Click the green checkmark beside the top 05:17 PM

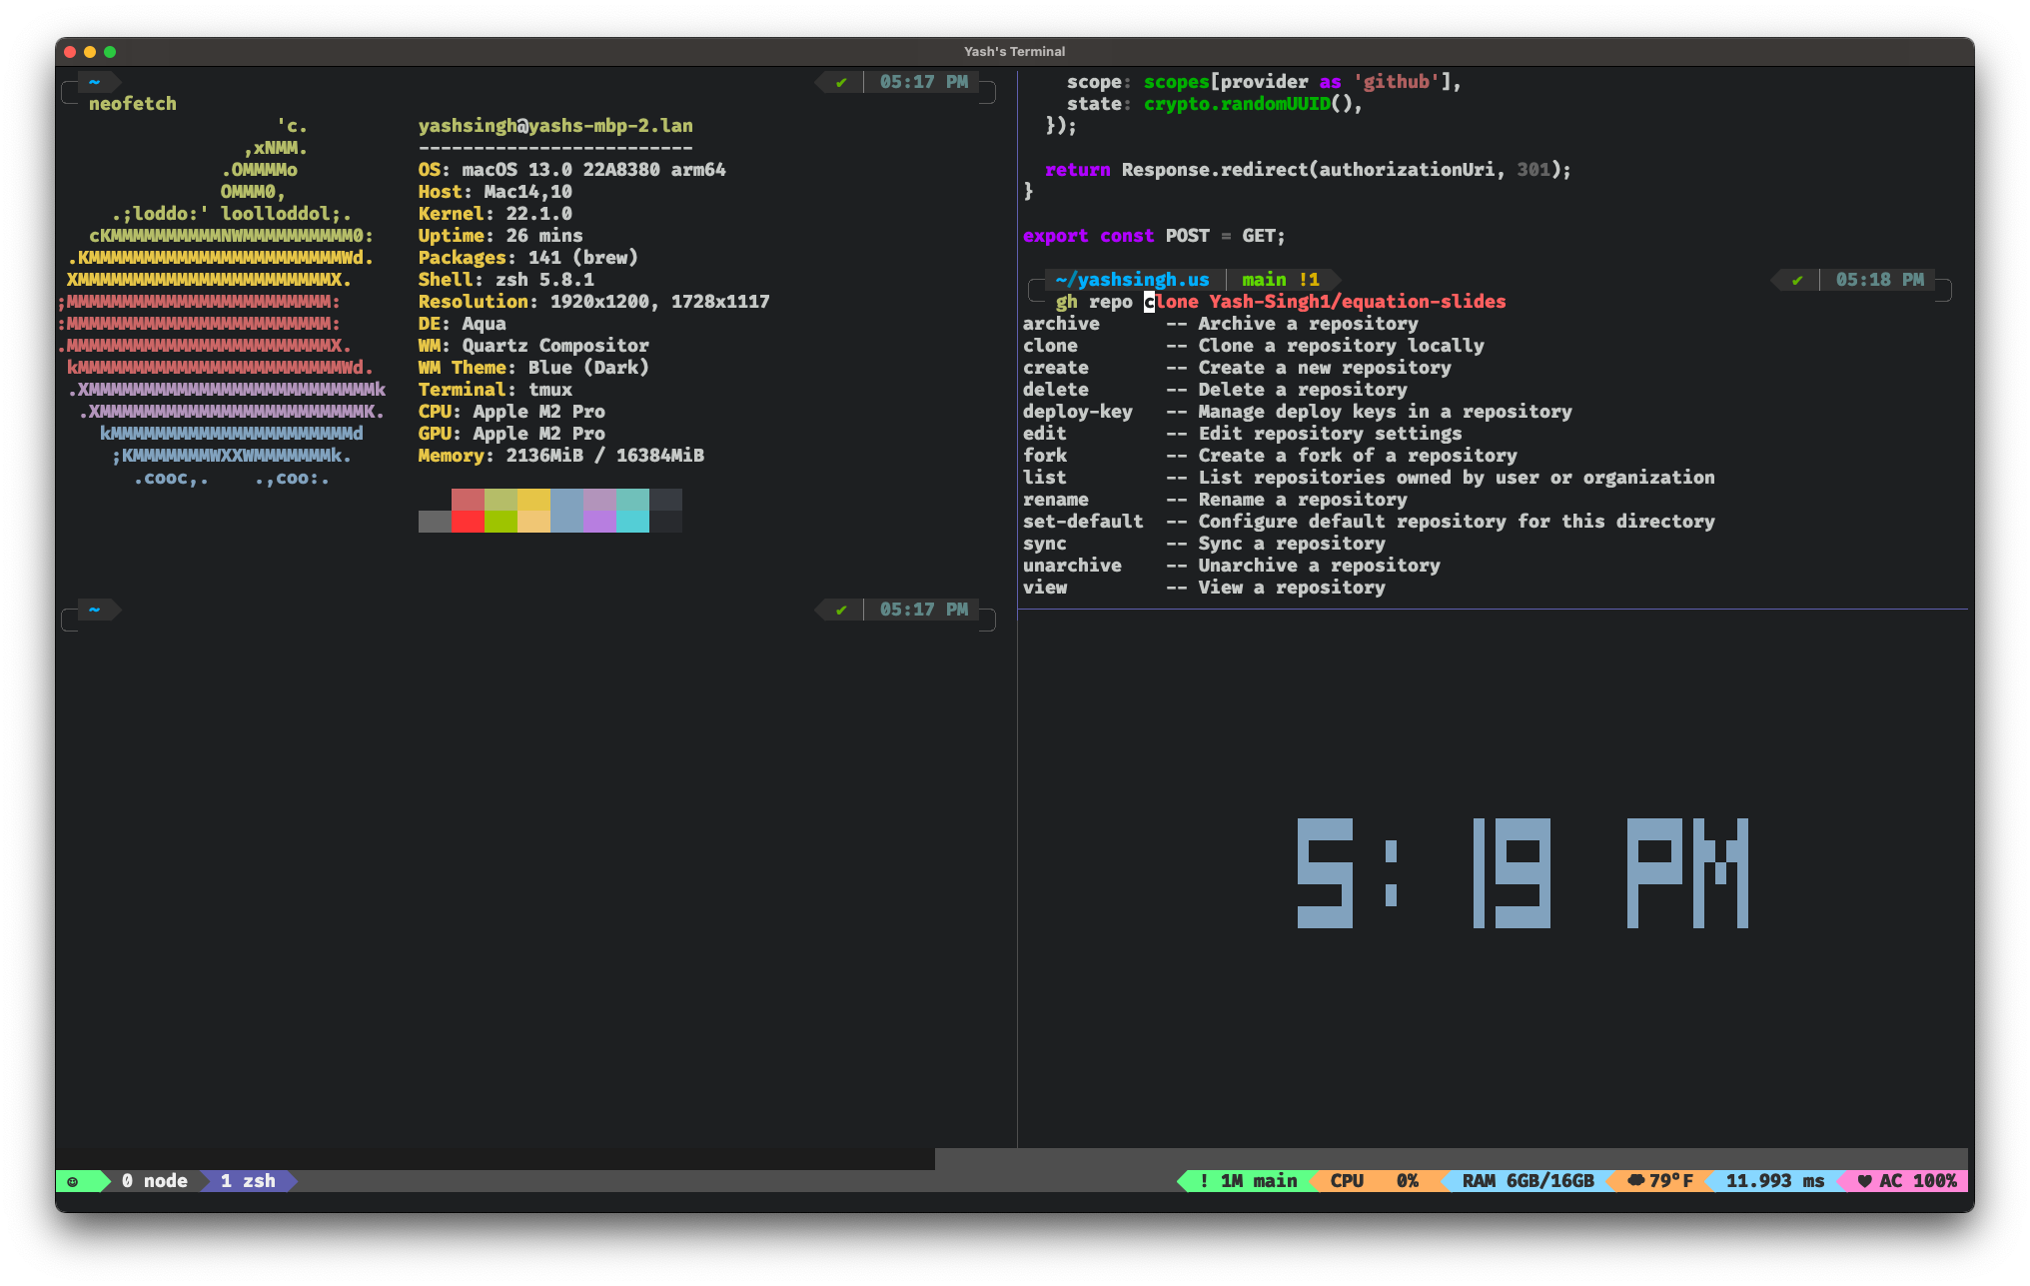click(x=841, y=82)
